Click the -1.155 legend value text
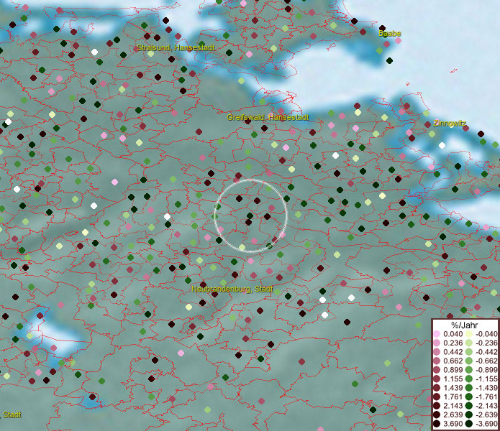The height and width of the screenshot is (431, 500). (x=486, y=379)
